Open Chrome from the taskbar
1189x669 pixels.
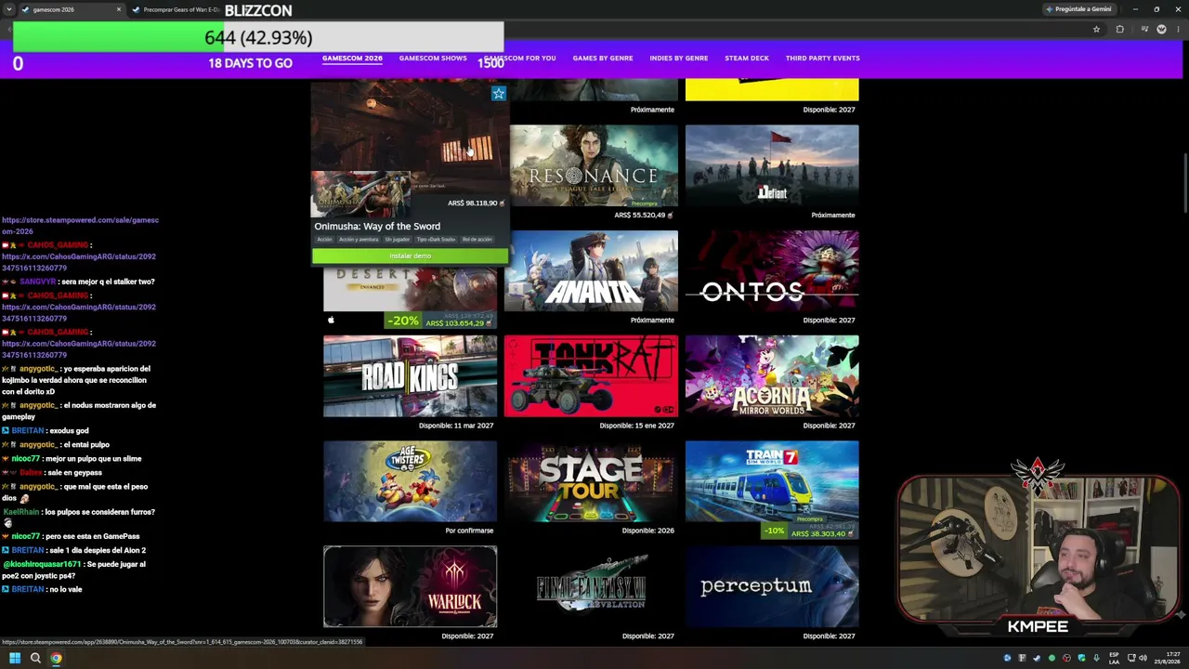point(56,658)
